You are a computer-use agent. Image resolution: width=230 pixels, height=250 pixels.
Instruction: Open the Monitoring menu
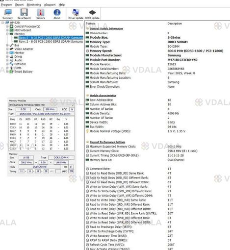(x=34, y=5)
